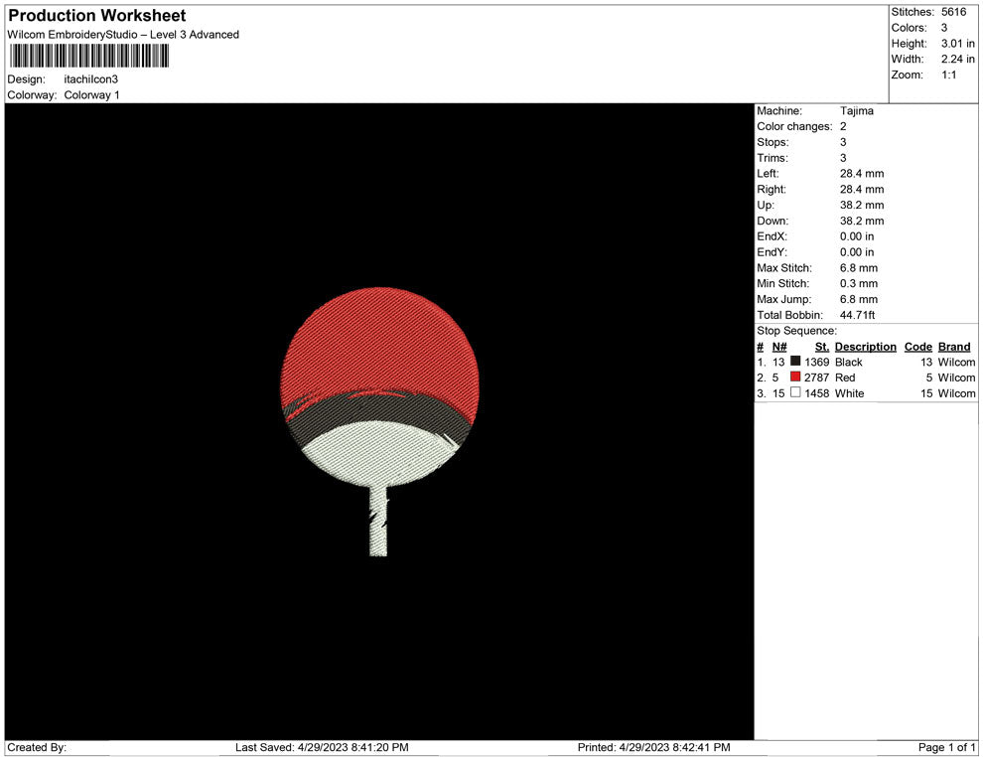
Task: Click the height value '3.01 in'
Action: [x=957, y=44]
